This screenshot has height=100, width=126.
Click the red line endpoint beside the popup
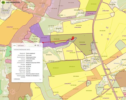[43, 43]
